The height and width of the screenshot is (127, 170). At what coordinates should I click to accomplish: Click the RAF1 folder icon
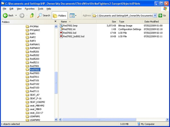[27, 34]
